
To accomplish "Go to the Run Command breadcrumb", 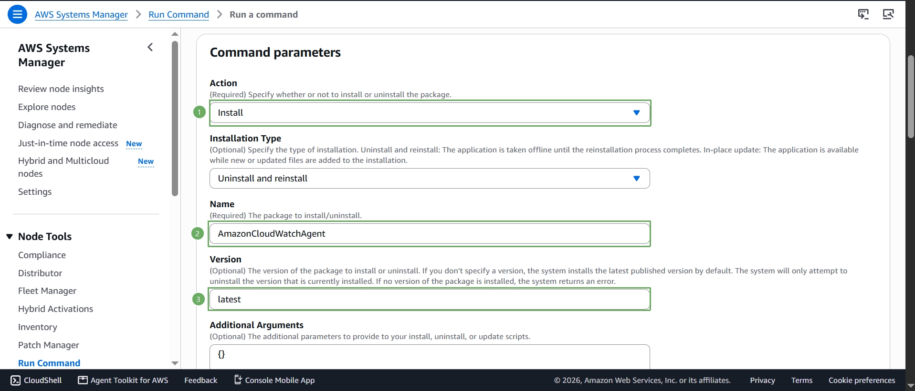I will pyautogui.click(x=179, y=15).
